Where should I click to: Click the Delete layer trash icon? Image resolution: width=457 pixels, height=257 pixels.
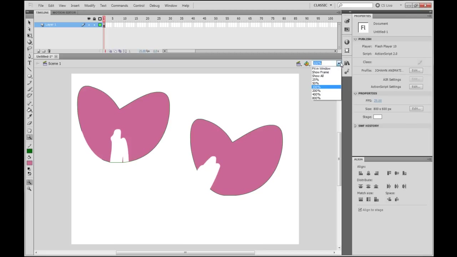[49, 51]
